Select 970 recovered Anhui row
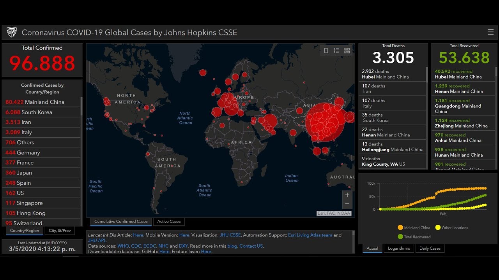This screenshot has width=499, height=280. 463,138
